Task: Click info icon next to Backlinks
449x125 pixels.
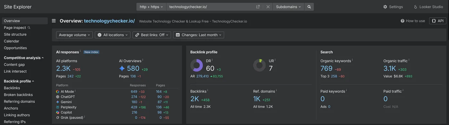Action: [x=208, y=90]
